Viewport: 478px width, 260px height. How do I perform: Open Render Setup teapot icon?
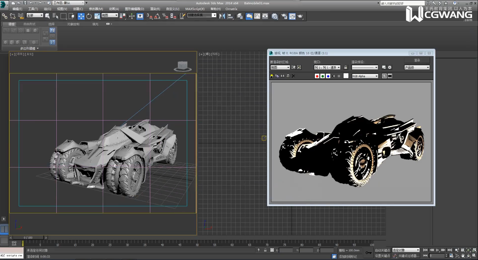pyautogui.click(x=284, y=16)
